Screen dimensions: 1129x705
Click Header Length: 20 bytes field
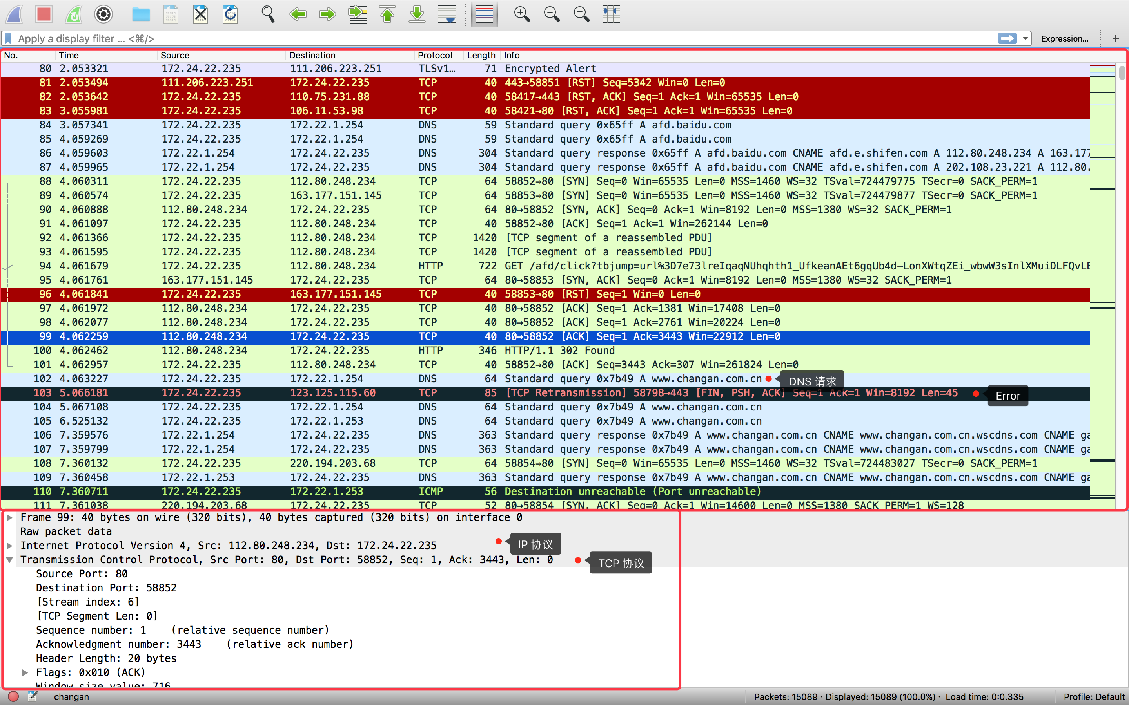pos(106,658)
